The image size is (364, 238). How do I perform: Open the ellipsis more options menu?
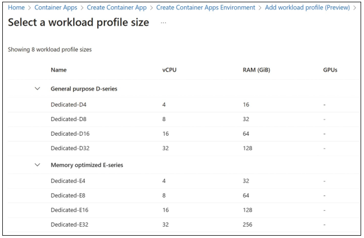[163, 23]
